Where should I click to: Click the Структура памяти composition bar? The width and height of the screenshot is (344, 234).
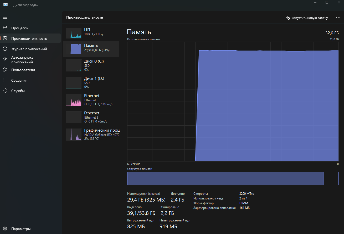233,179
